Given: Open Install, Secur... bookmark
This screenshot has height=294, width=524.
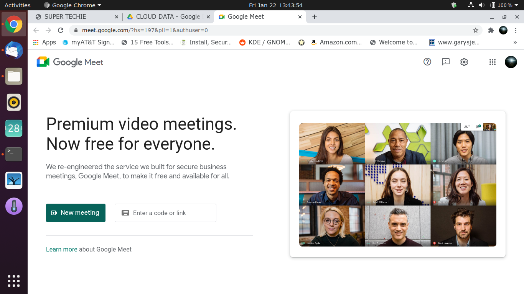Looking at the screenshot, I should (206, 42).
